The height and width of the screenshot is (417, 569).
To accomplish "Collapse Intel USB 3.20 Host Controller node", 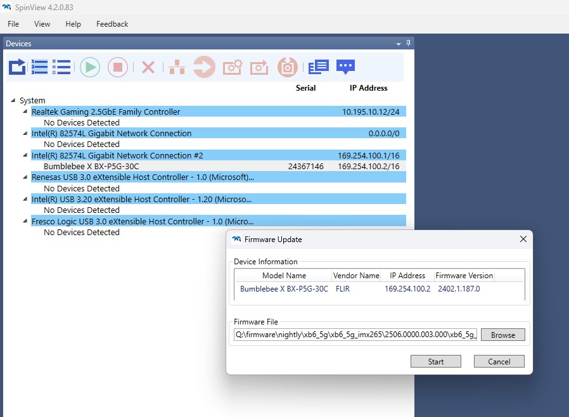I will point(25,199).
